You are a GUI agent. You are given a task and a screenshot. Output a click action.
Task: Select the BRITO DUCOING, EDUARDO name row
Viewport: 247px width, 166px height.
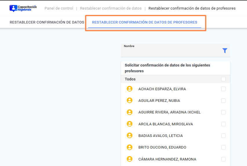175,147
